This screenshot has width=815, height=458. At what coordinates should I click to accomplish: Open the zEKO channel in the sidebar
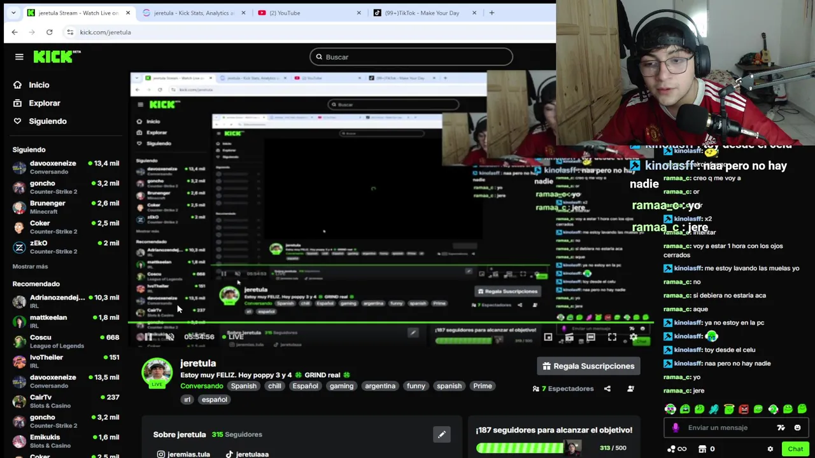(x=66, y=247)
